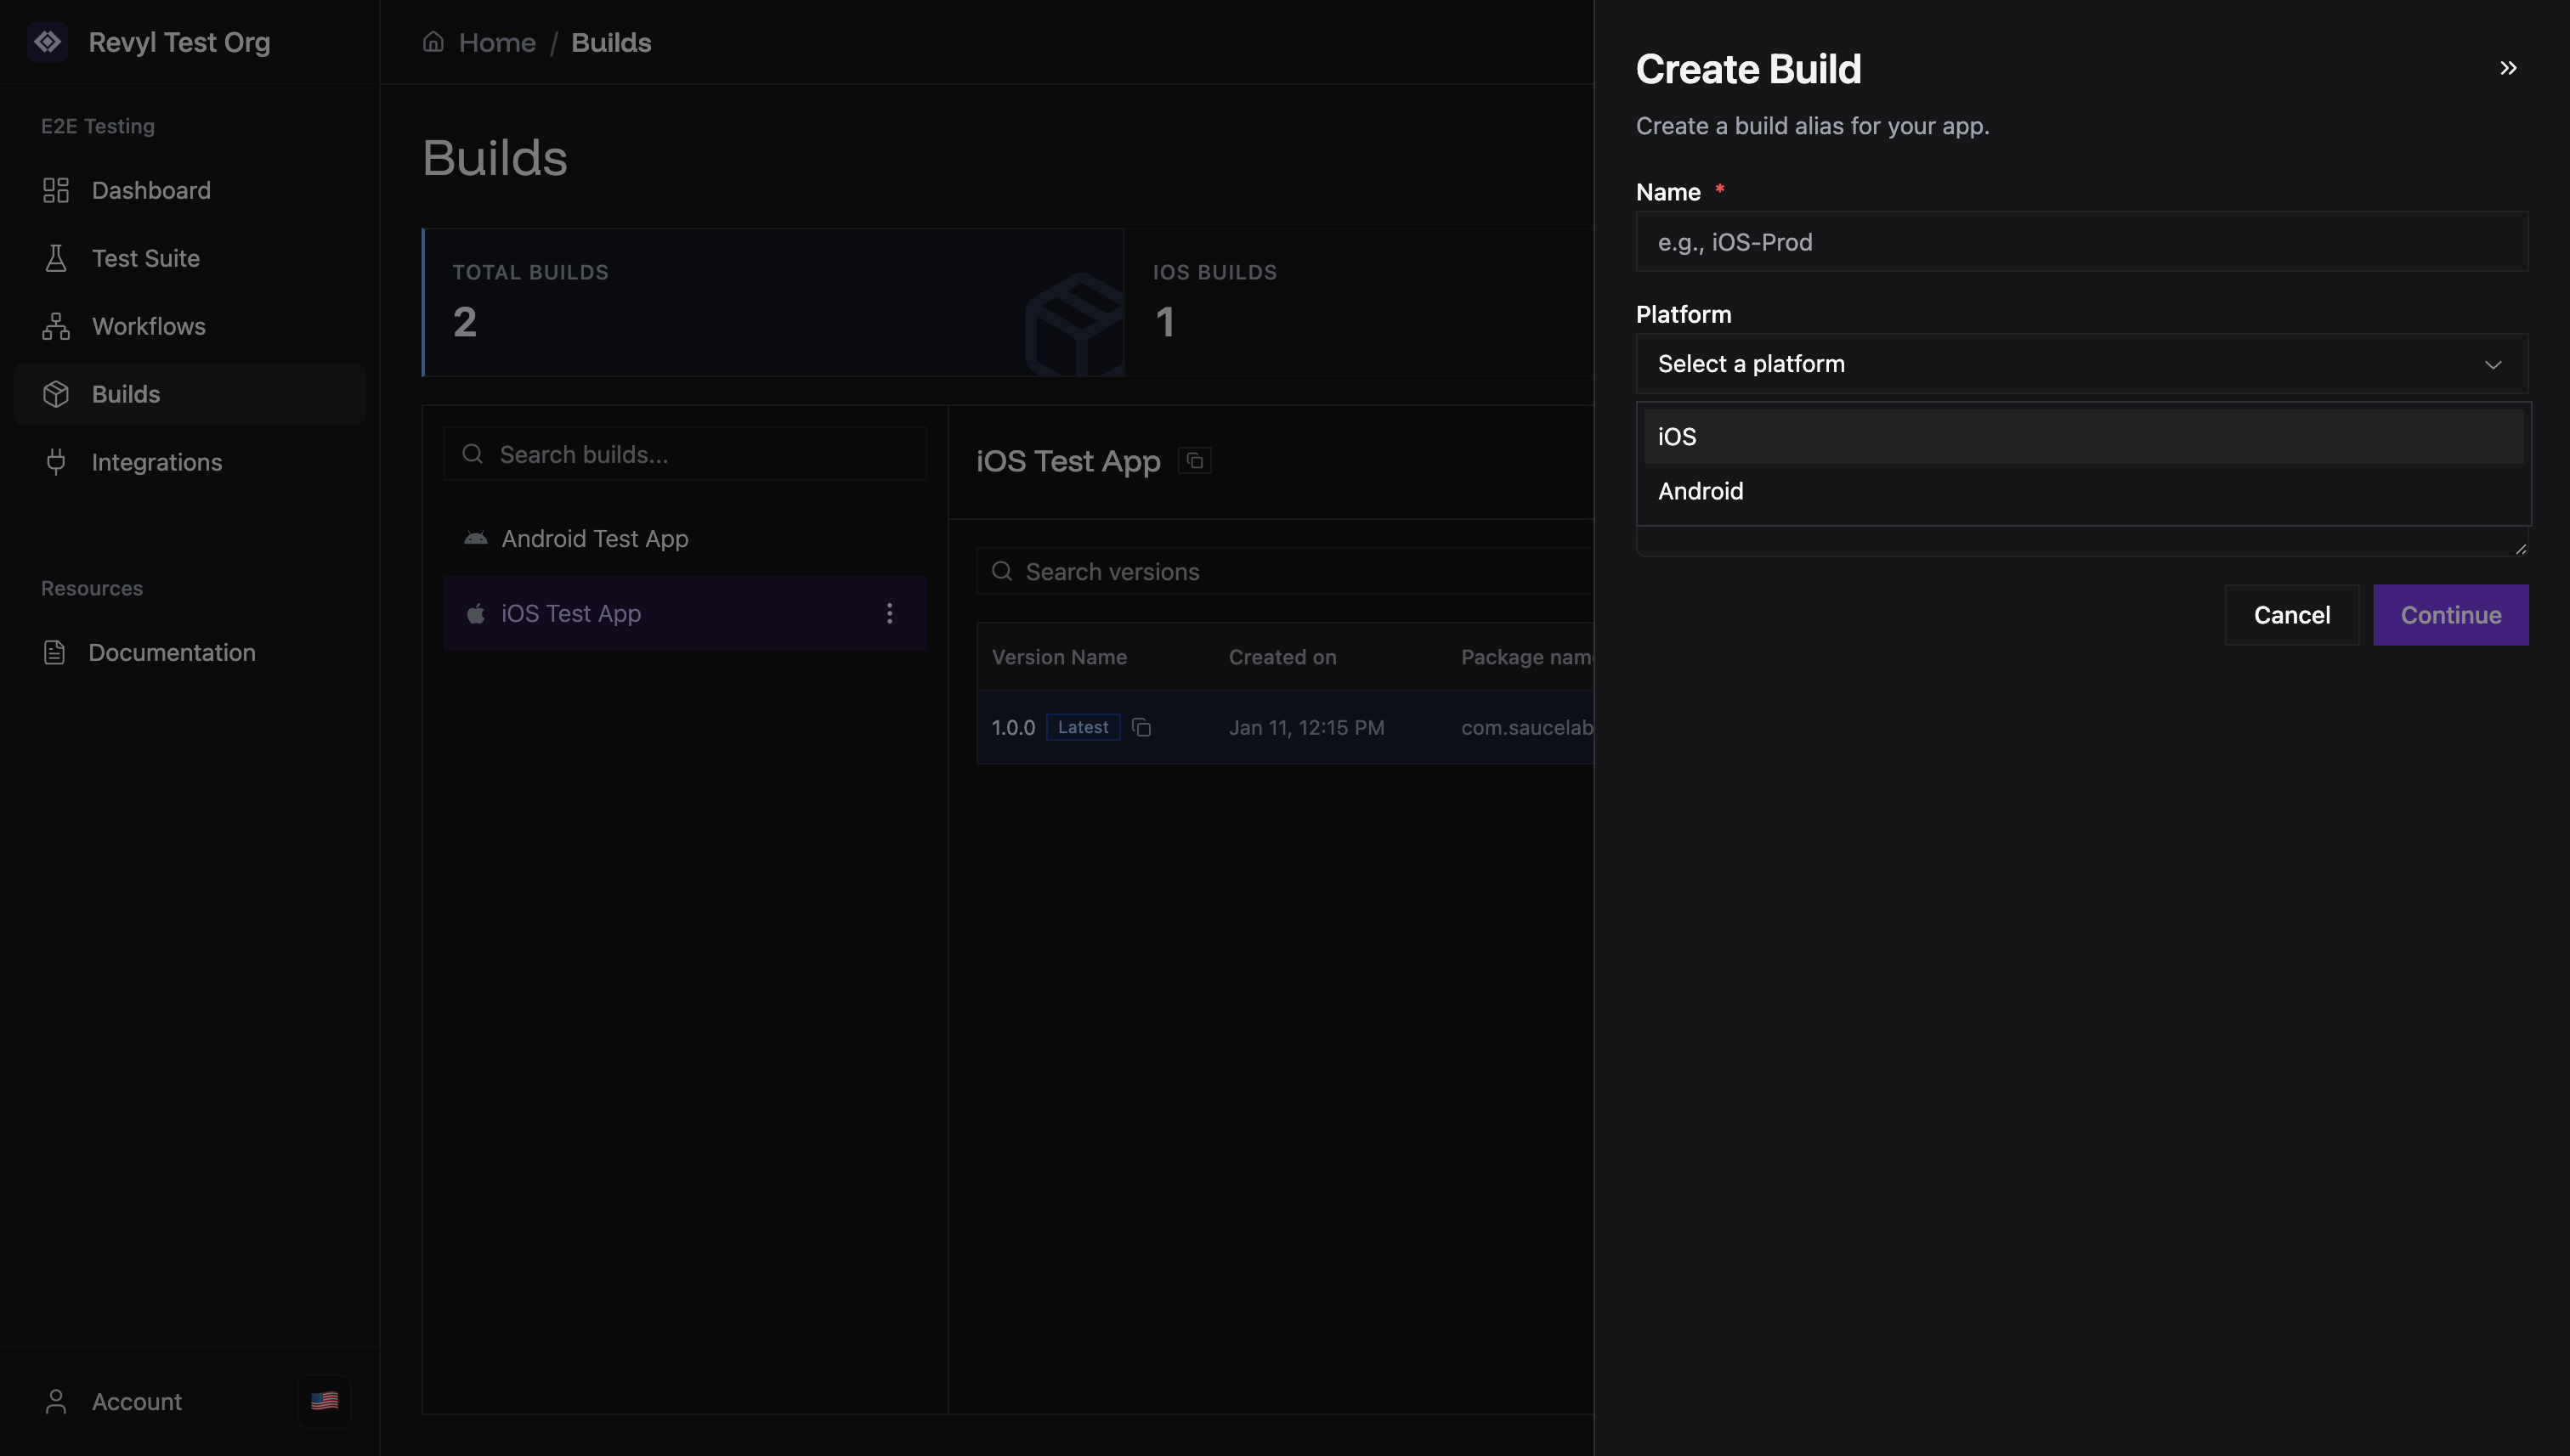Cancel the Create Build dialog

pyautogui.click(x=2291, y=614)
